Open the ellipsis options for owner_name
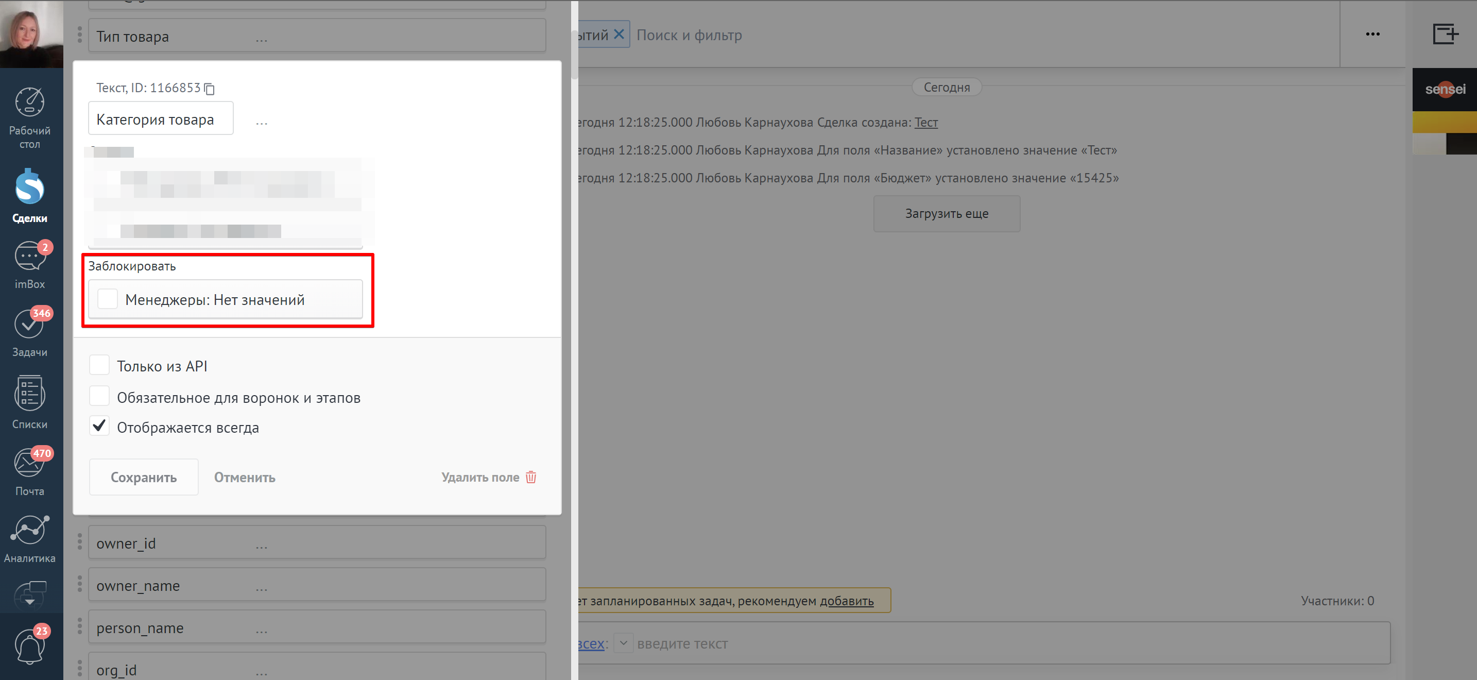This screenshot has width=1477, height=680. pos(262,589)
